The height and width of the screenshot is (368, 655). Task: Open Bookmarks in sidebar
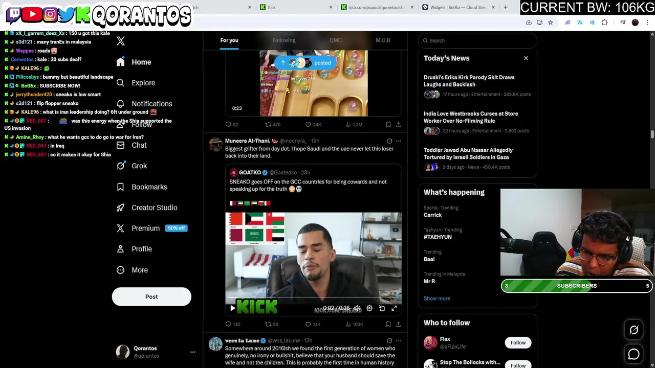click(x=141, y=187)
